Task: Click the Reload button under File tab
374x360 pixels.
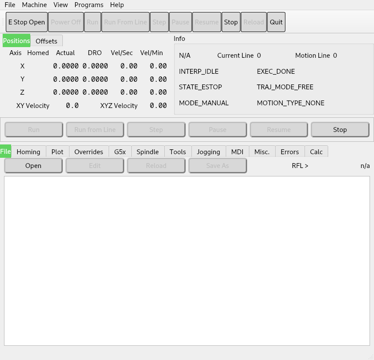Action: pos(156,166)
